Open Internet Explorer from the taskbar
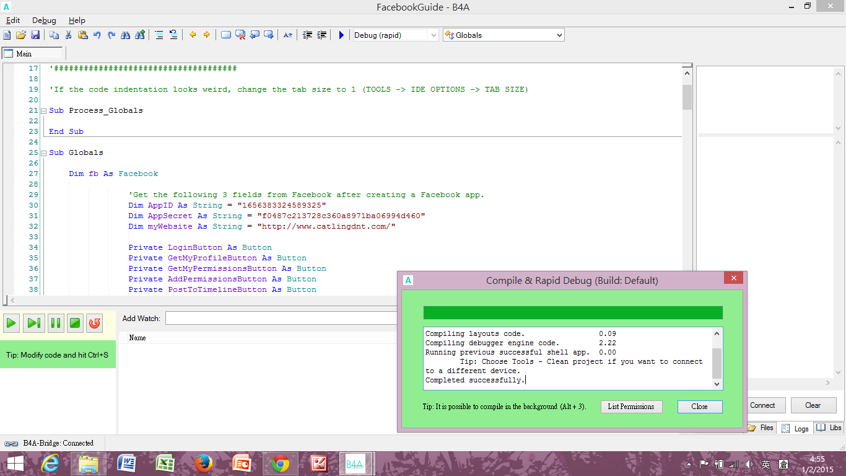846x476 pixels. tap(50, 464)
